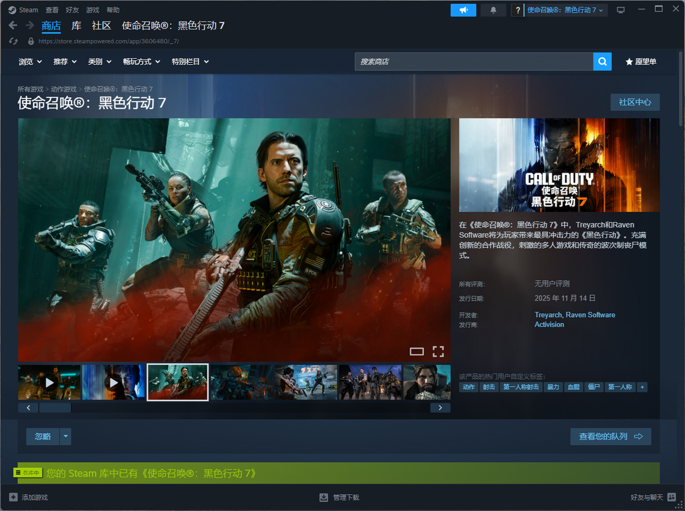The width and height of the screenshot is (685, 511).
Task: Click the question mark help icon
Action: [518, 10]
